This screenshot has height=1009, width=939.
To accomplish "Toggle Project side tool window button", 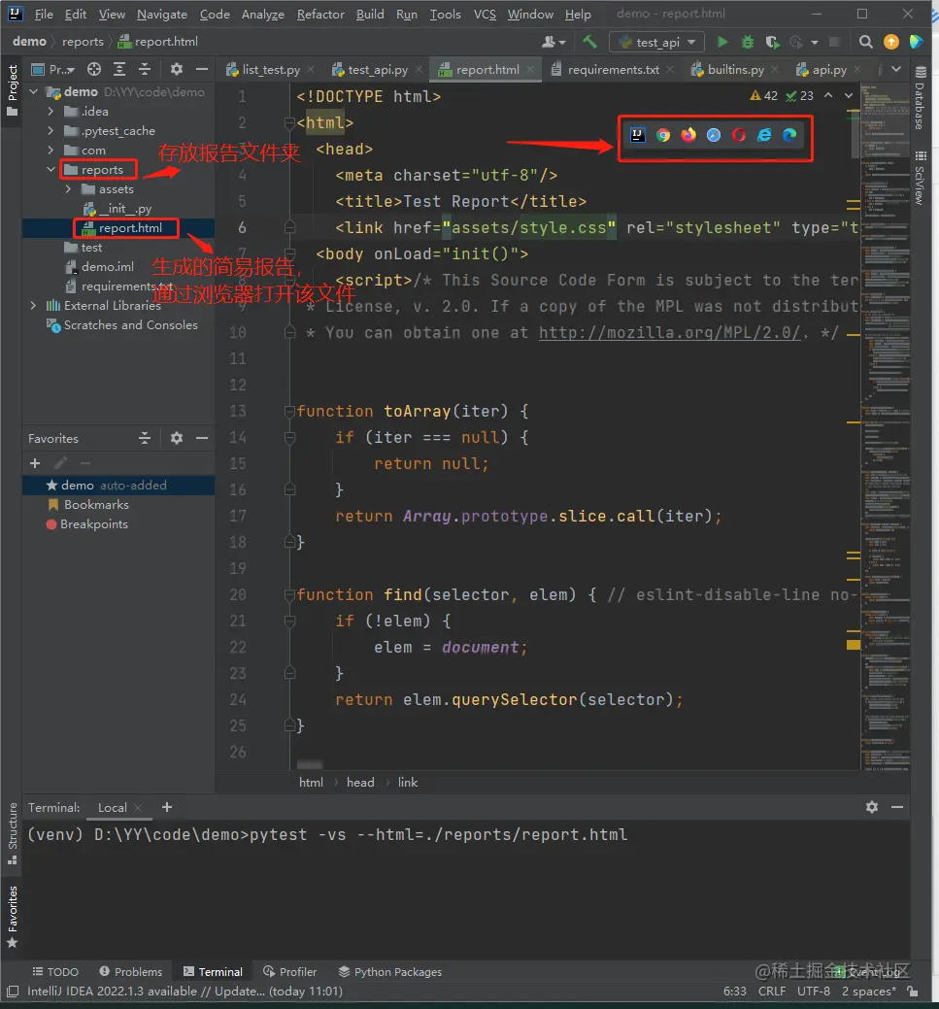I will [13, 89].
